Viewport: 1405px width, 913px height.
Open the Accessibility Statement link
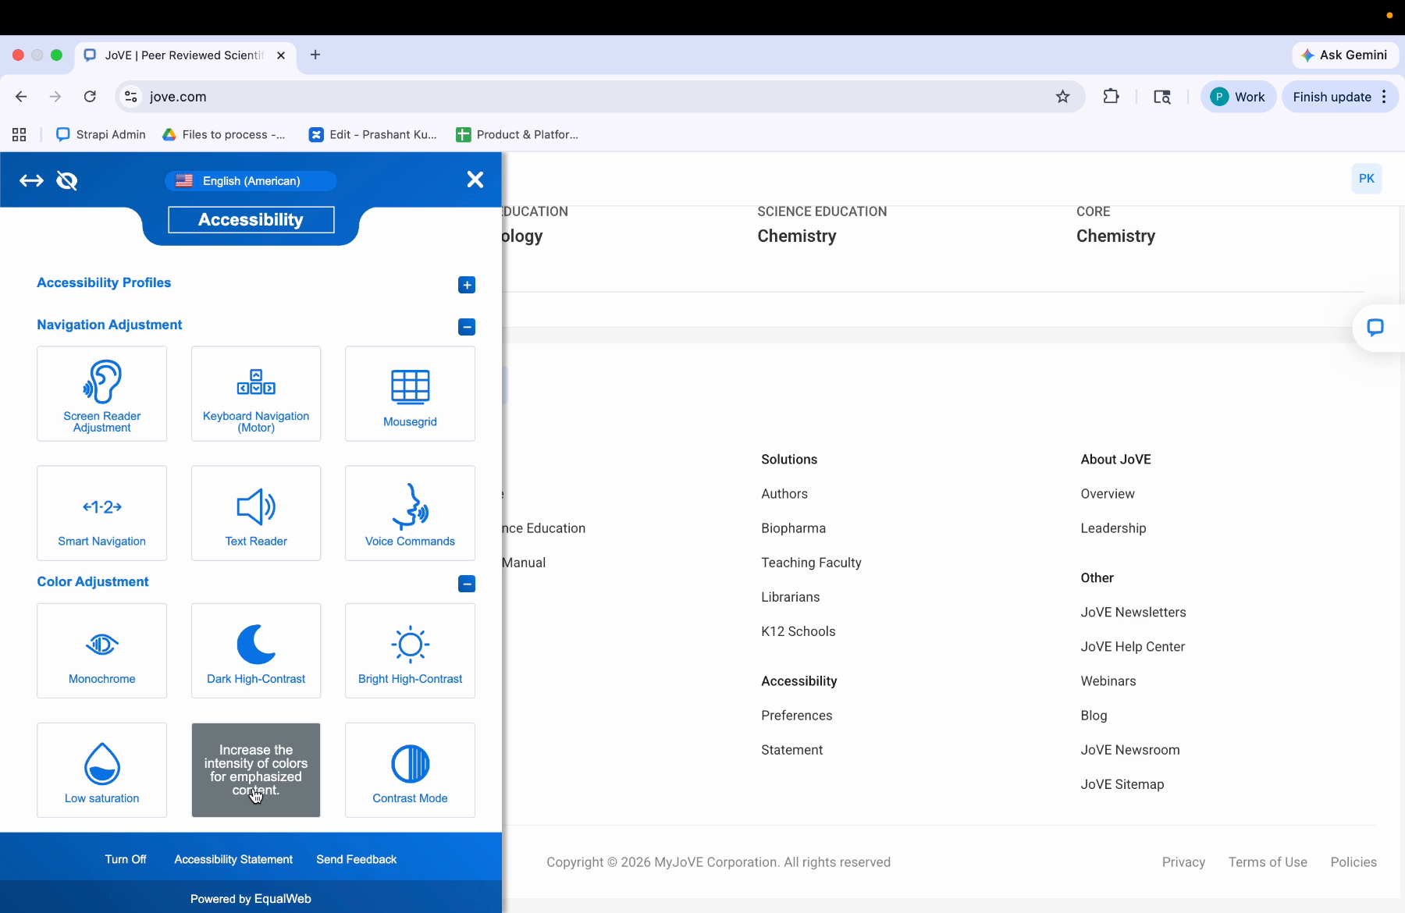pyautogui.click(x=233, y=859)
